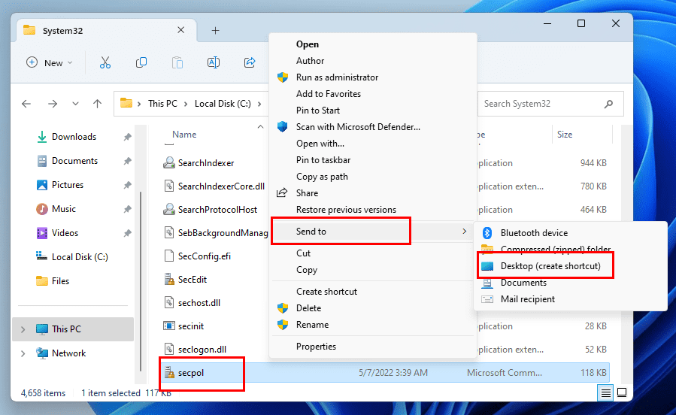The height and width of the screenshot is (415, 676).
Task: Expand the Network tree node
Action: [x=23, y=354]
